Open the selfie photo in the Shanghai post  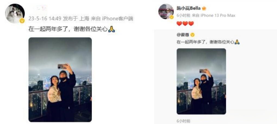[x=60, y=79]
